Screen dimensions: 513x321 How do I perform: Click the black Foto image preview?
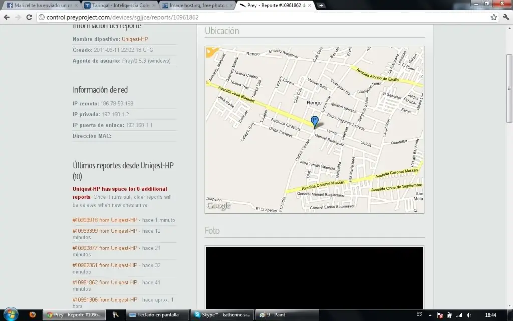coord(315,278)
